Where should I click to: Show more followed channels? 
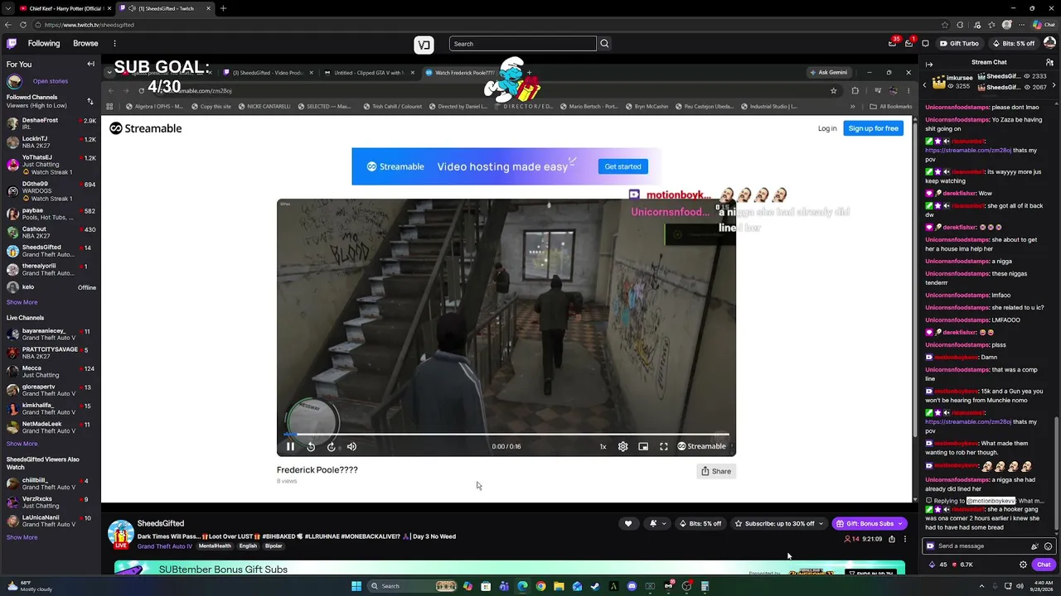pyautogui.click(x=22, y=302)
